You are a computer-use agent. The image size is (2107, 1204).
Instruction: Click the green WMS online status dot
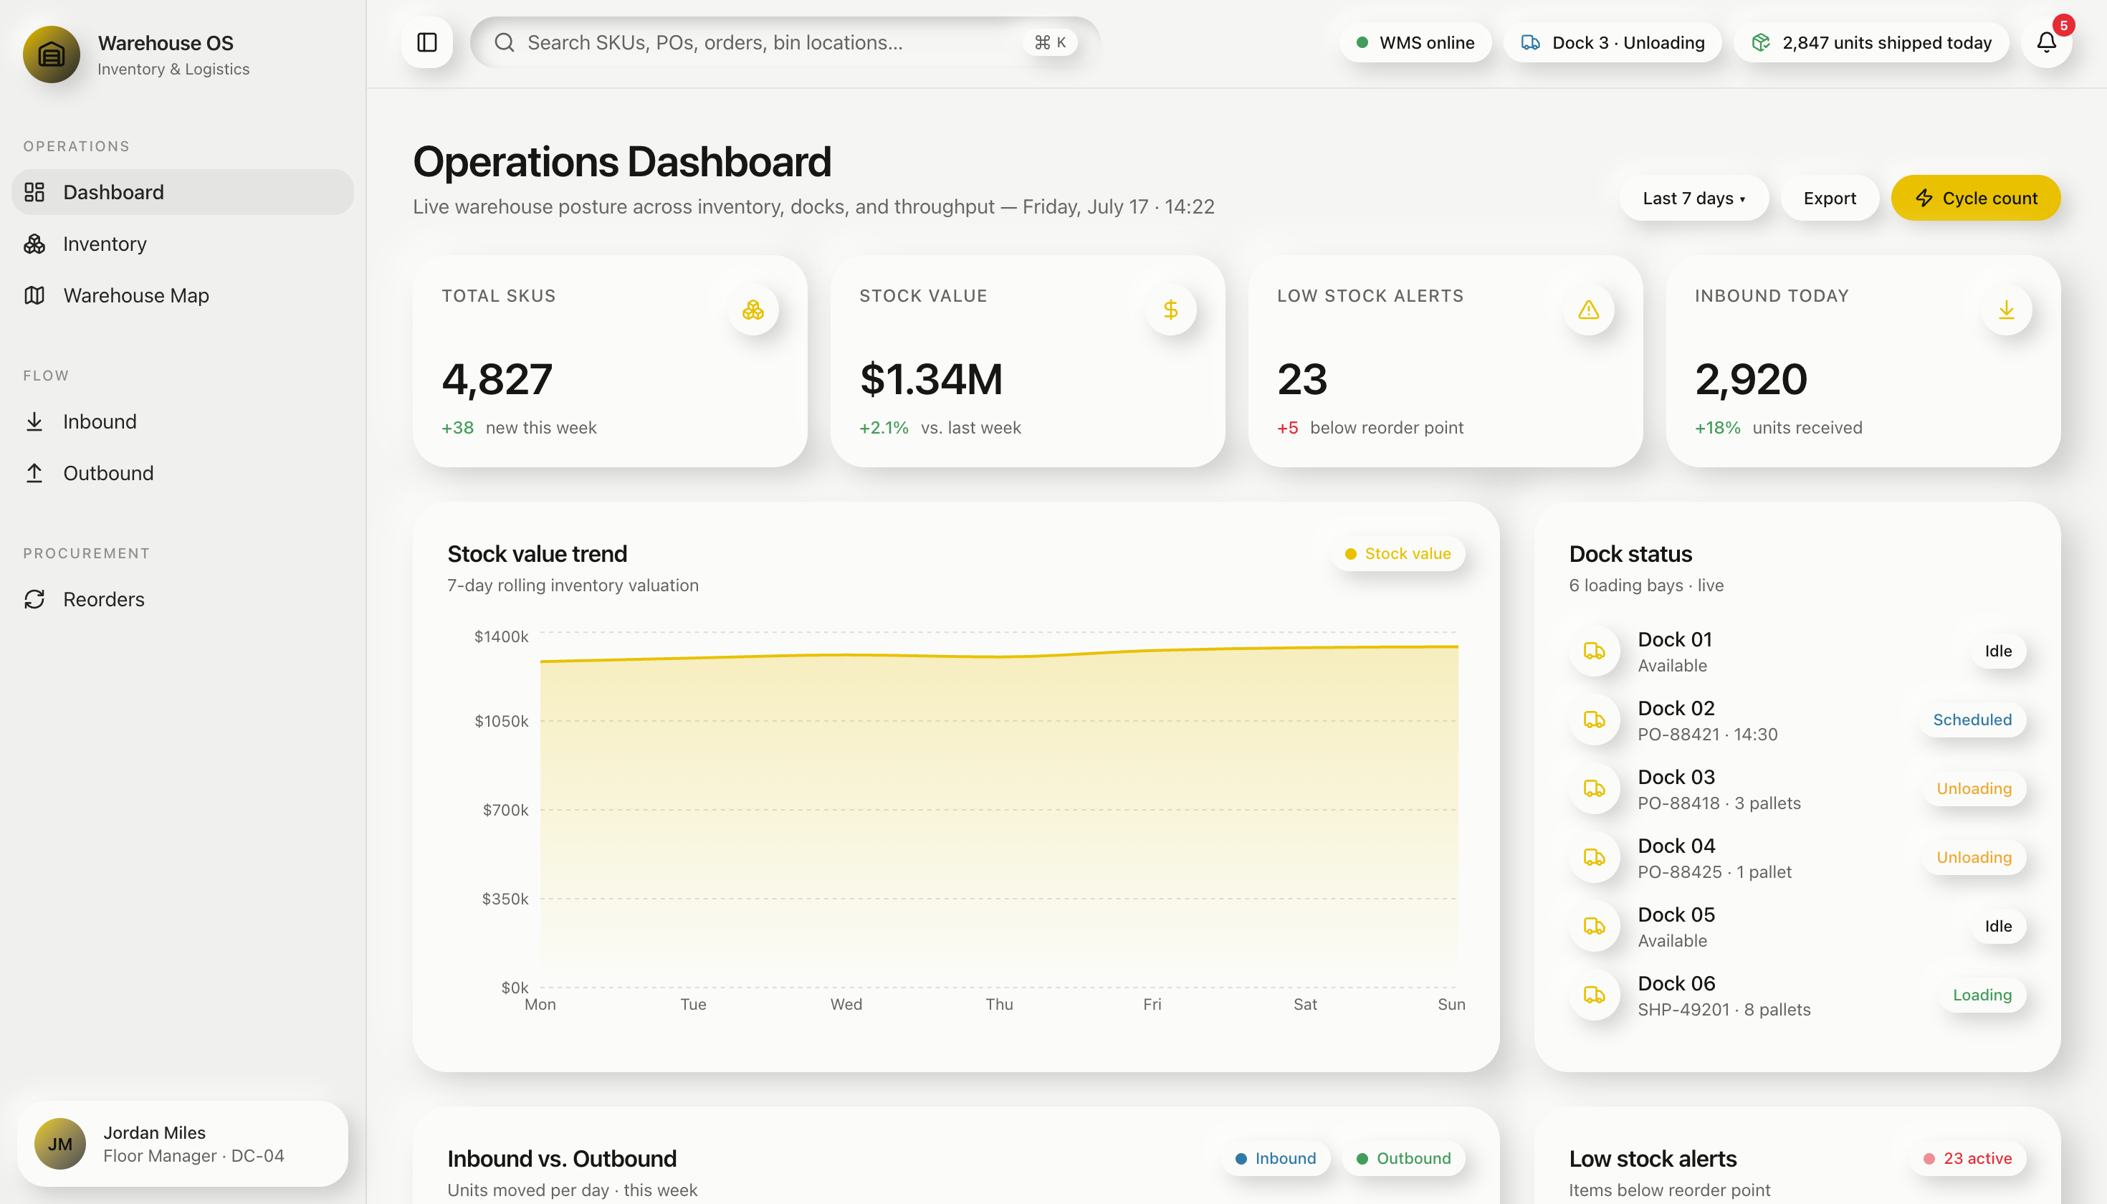(1362, 42)
